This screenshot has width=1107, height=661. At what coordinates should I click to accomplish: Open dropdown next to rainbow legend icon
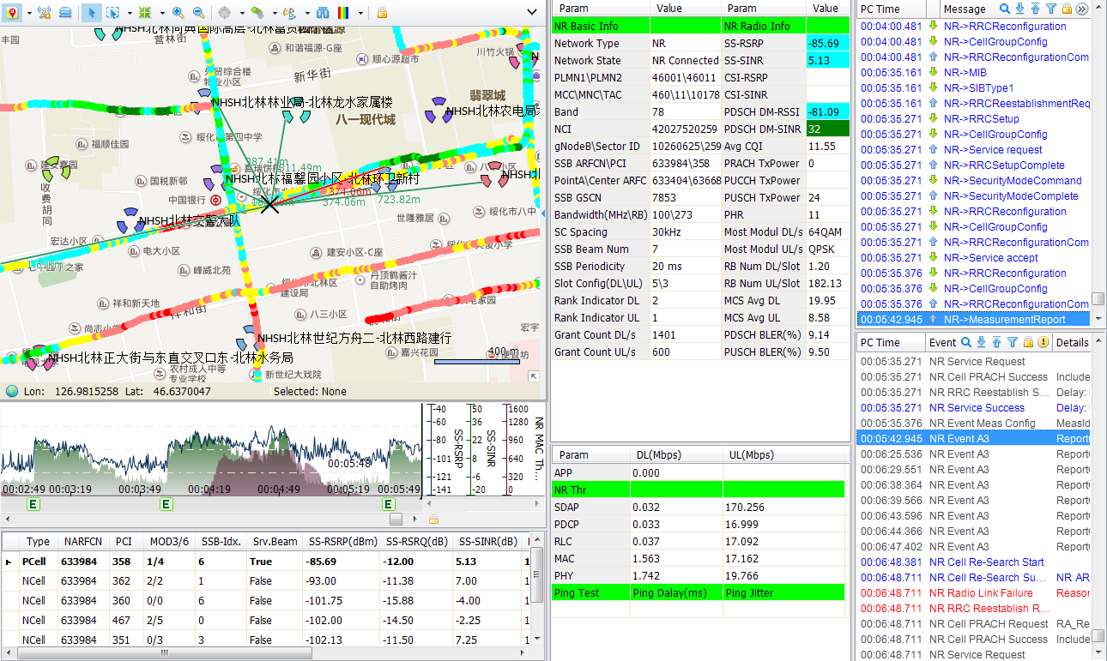[x=360, y=14]
